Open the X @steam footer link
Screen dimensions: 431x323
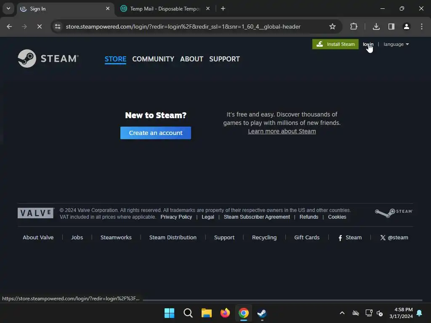pyautogui.click(x=394, y=238)
